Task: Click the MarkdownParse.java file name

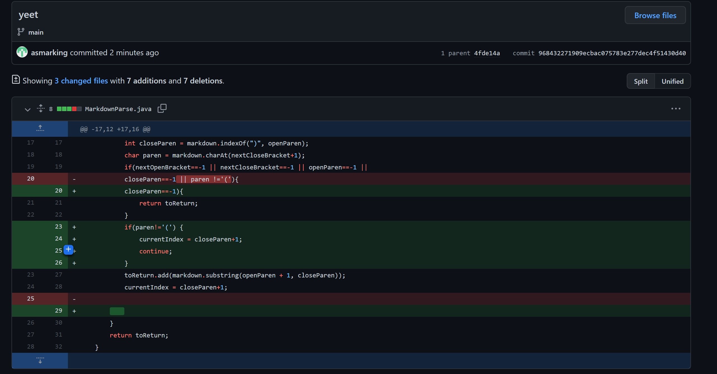Action: point(118,109)
